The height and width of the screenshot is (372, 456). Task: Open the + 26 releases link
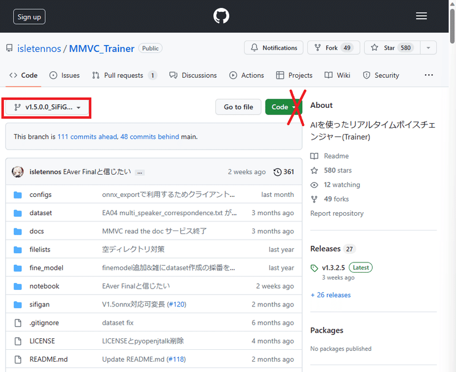pyautogui.click(x=331, y=295)
